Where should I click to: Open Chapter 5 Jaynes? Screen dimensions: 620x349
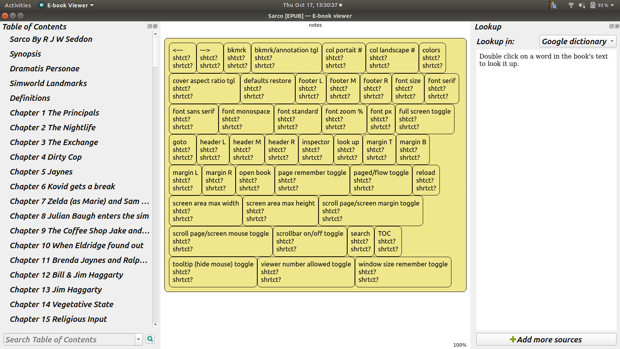pyautogui.click(x=41, y=172)
